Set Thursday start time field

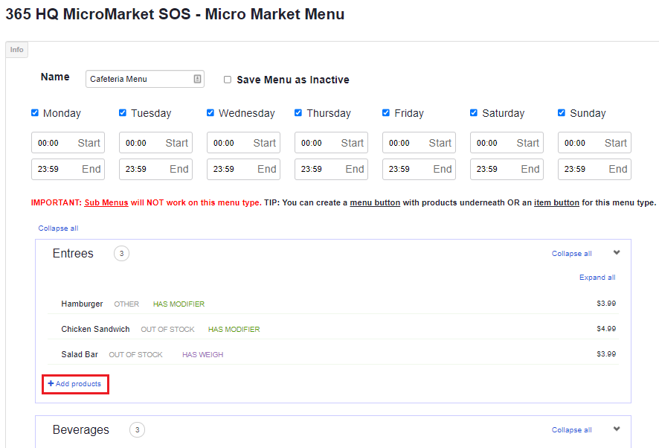coord(331,143)
